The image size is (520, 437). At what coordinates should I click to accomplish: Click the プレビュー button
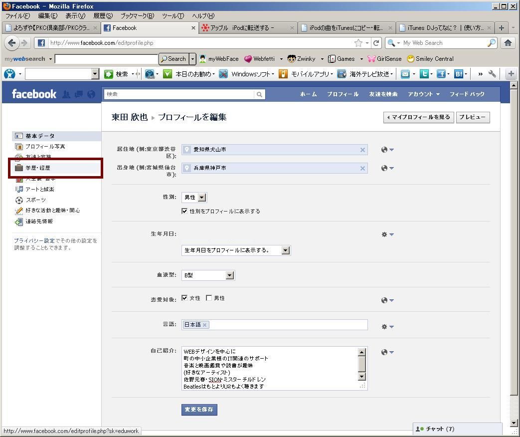[x=473, y=117]
